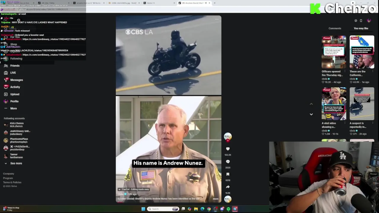Open JoshODeezy following account
The width and height of the screenshot is (379, 213).
[x=17, y=133]
